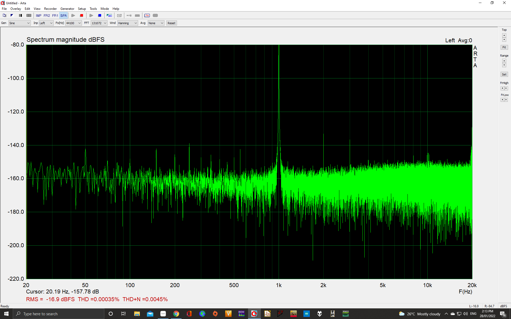Open the Help menu
This screenshot has width=511, height=319.
116,9
